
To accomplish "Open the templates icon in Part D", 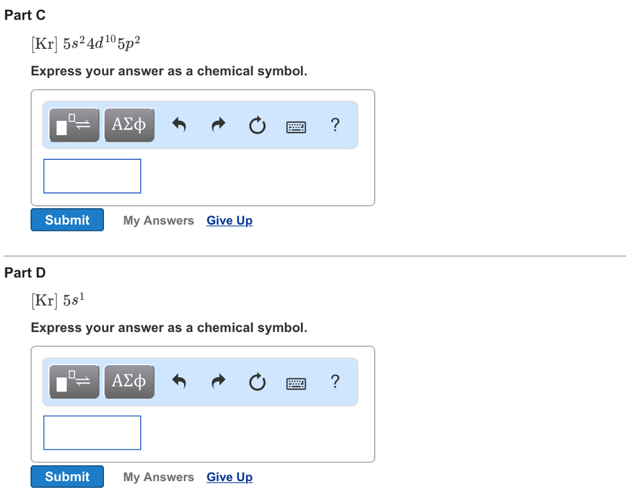I will (74, 382).
